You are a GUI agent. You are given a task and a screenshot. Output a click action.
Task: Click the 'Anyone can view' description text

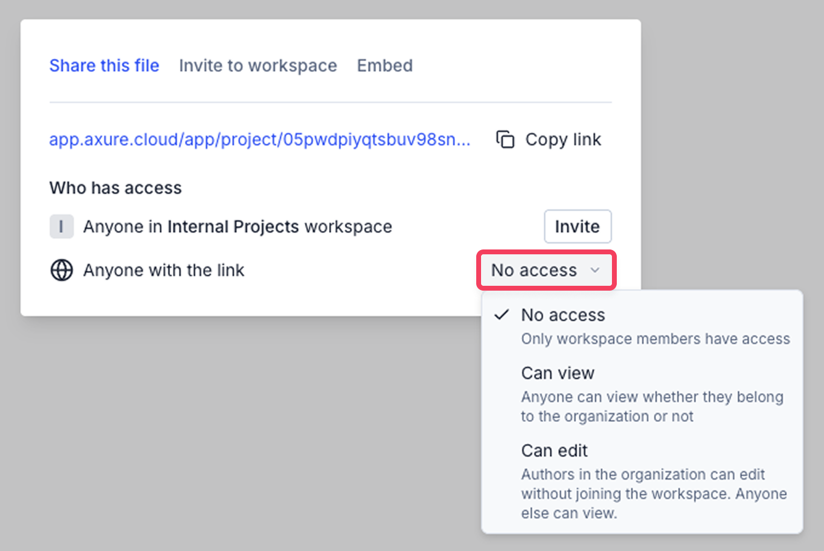[x=652, y=406]
